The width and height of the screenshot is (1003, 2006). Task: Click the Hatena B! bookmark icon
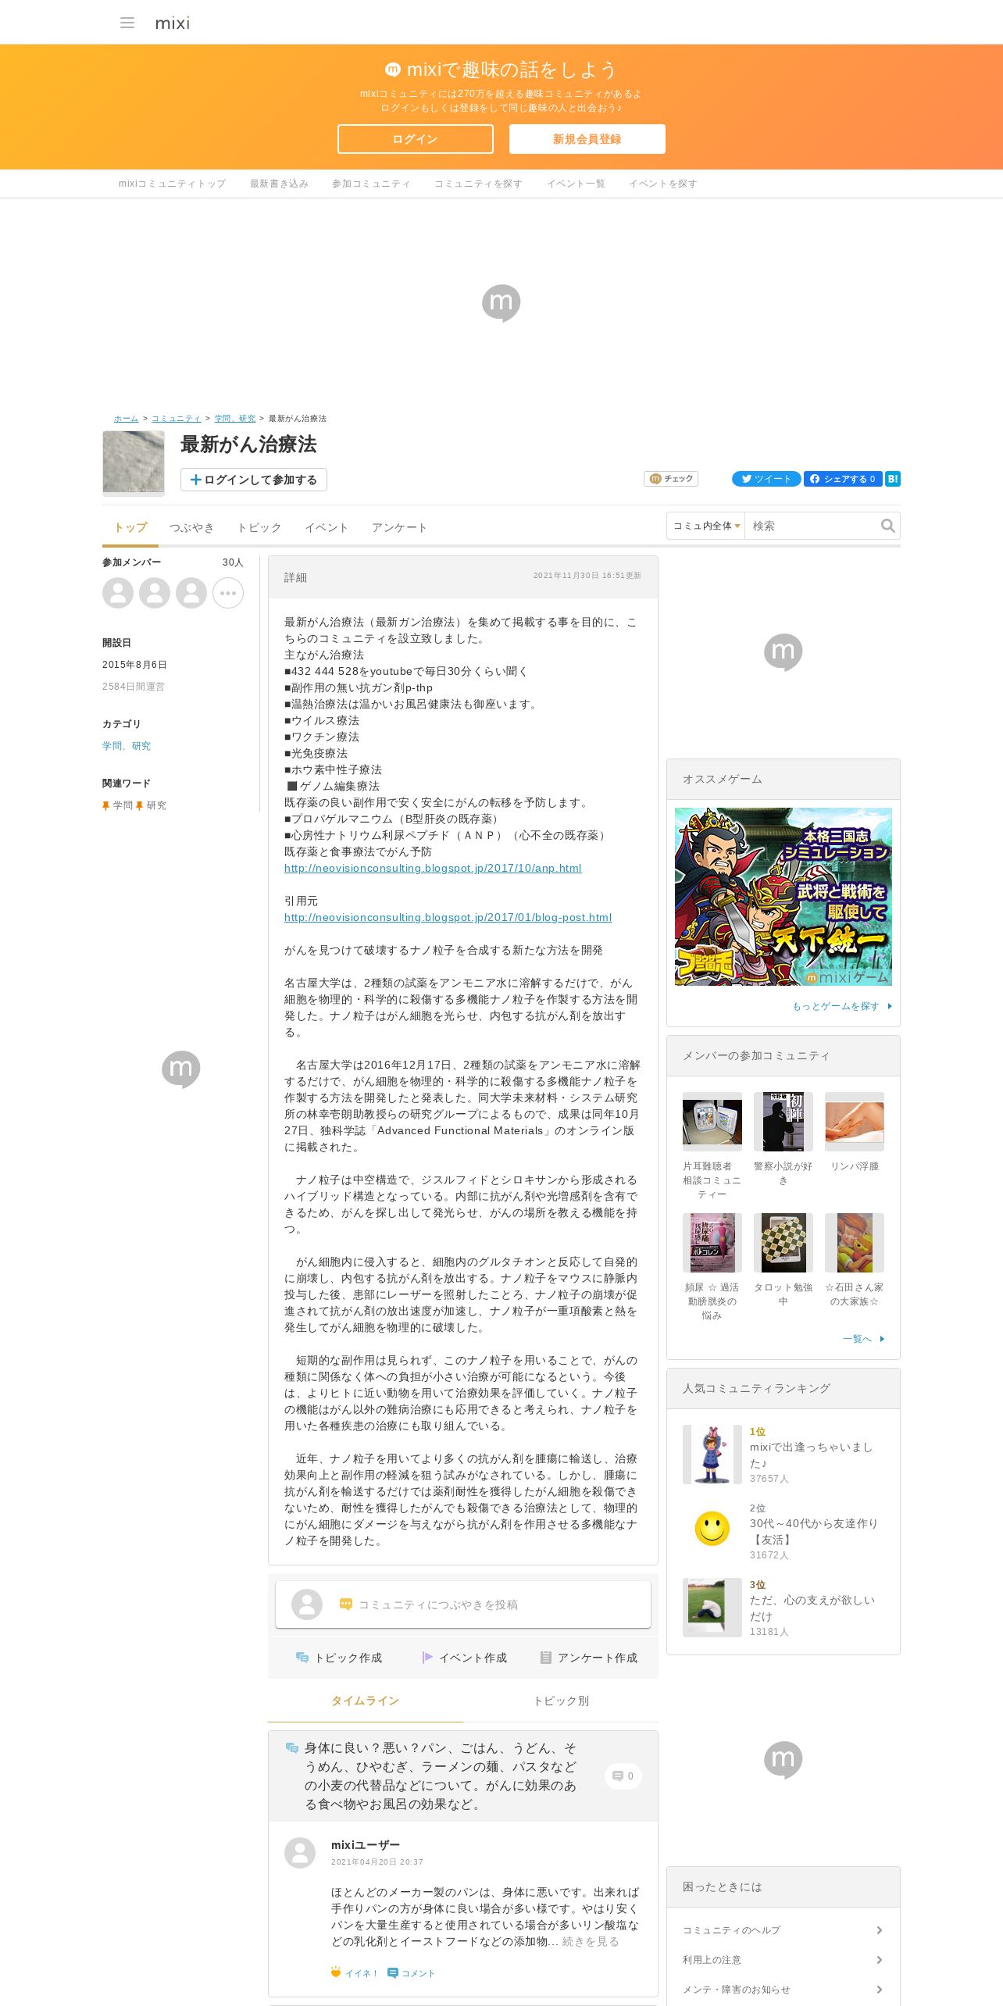click(893, 479)
